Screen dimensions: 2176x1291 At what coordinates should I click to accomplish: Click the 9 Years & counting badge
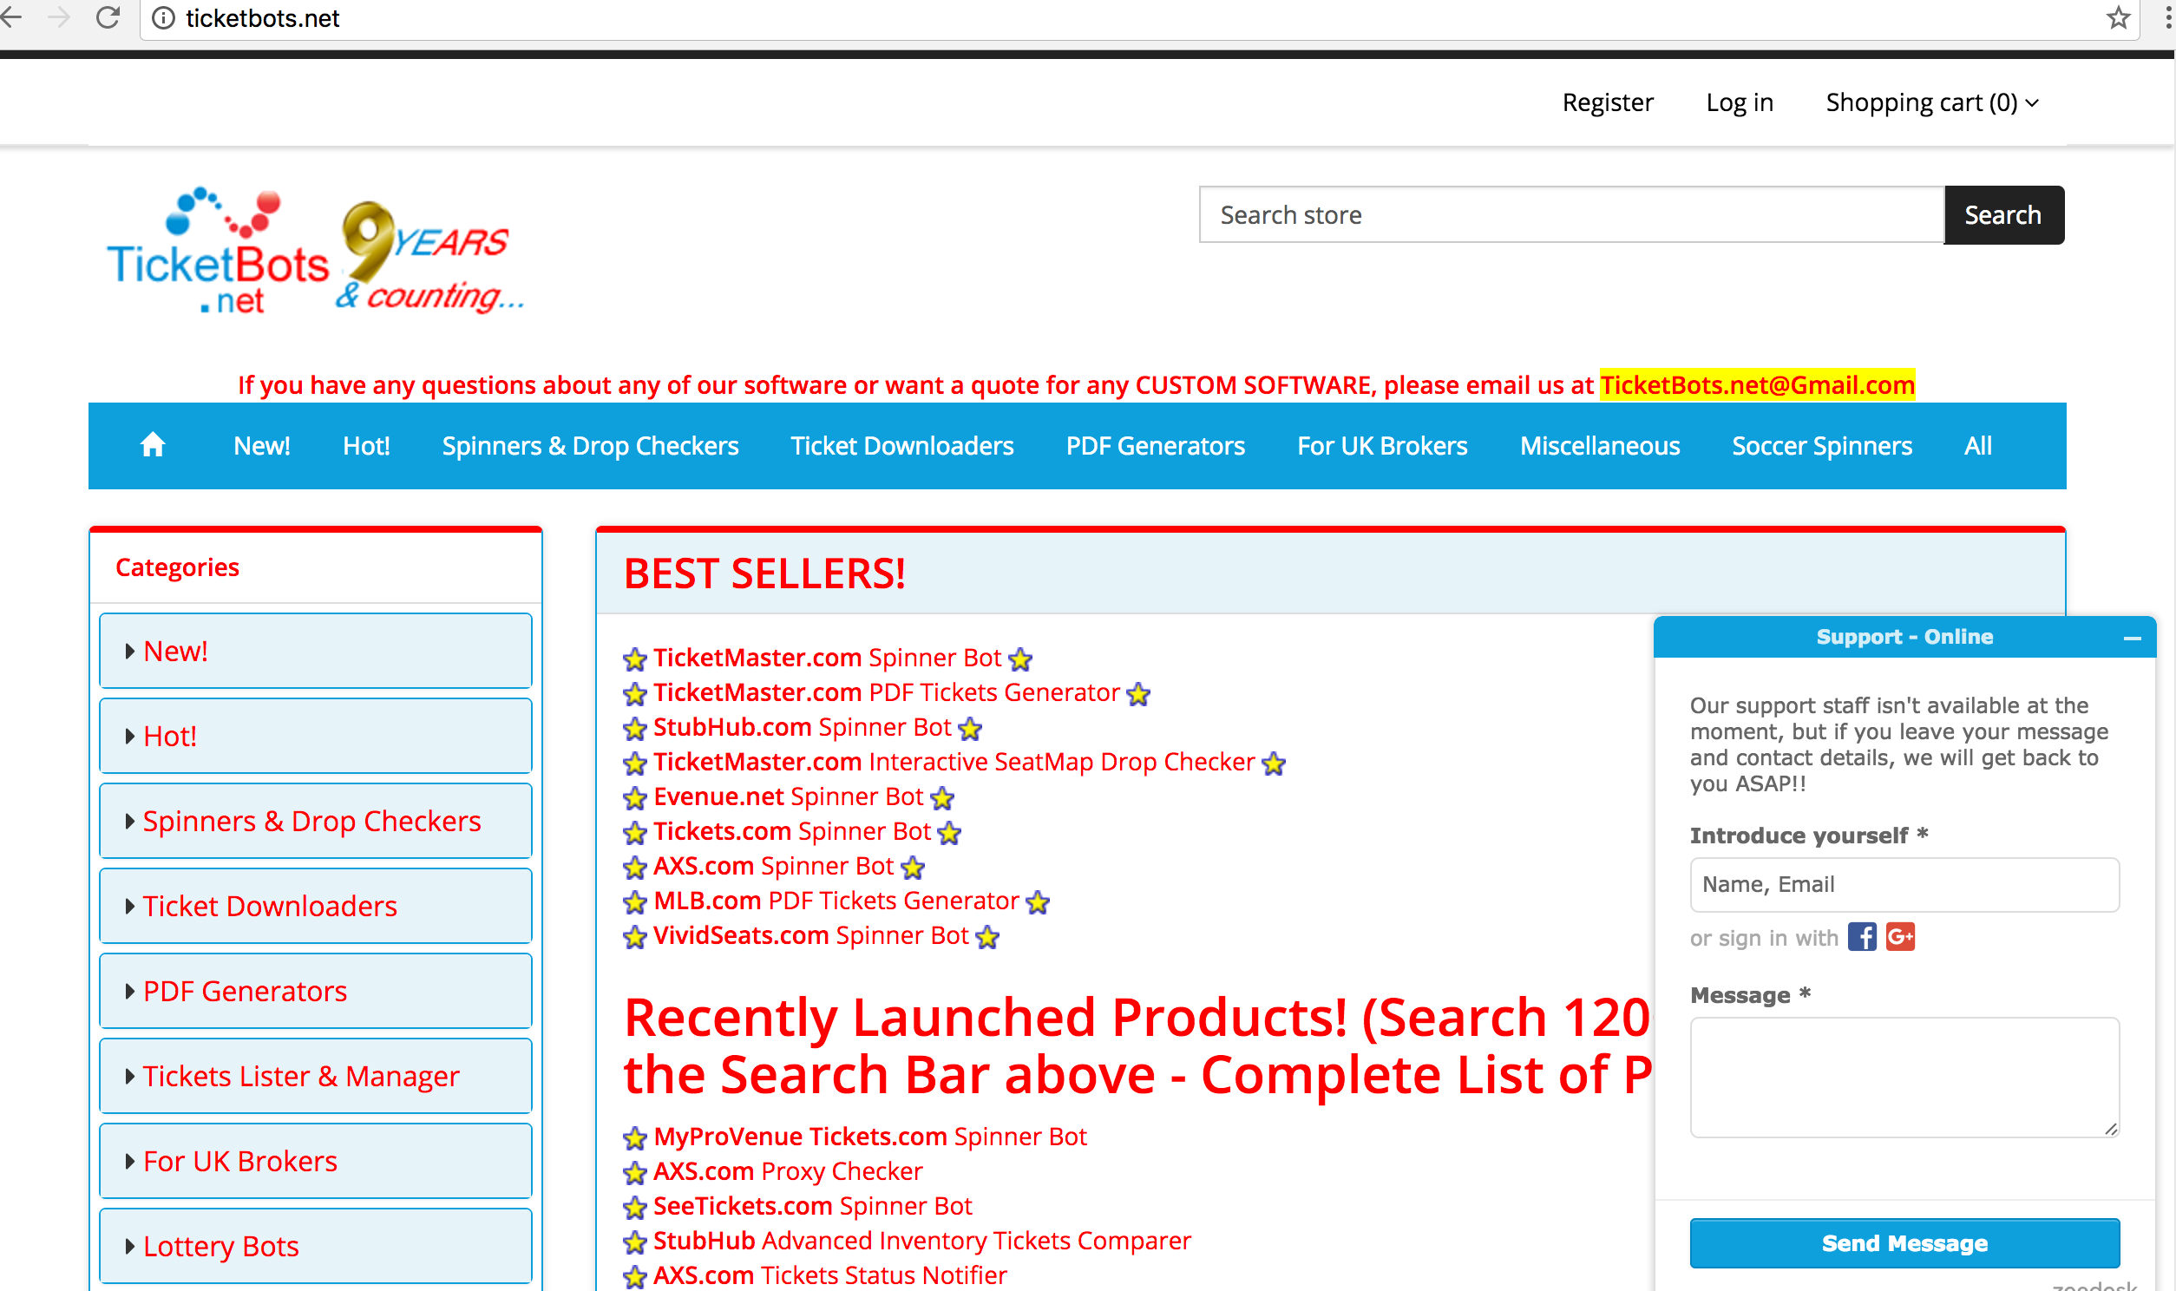pyautogui.click(x=429, y=256)
